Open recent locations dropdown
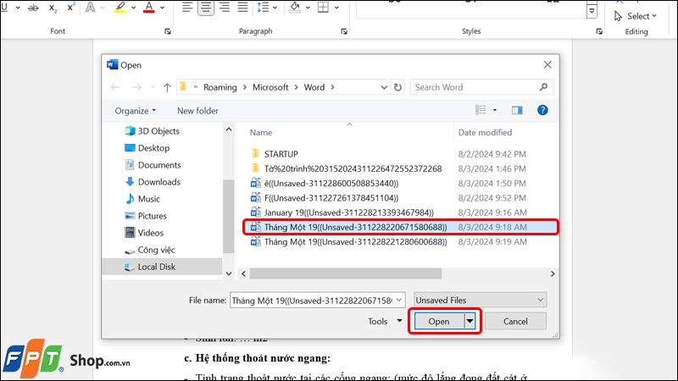678x381 pixels. point(153,87)
